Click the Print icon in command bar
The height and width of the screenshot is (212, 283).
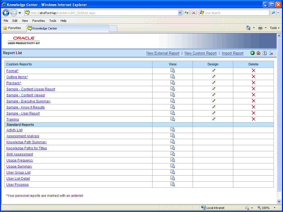(x=260, y=28)
